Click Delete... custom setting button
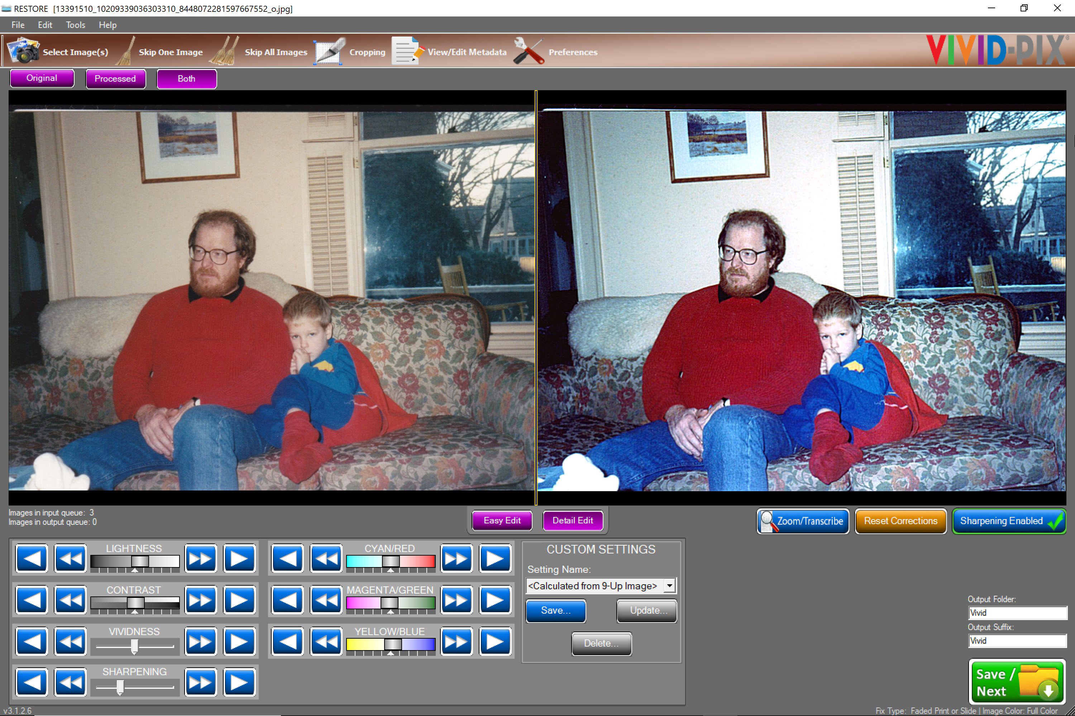This screenshot has width=1075, height=716. click(x=602, y=643)
